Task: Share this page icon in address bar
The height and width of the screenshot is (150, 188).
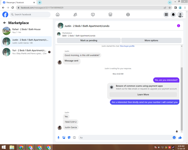Action: pyautogui.click(x=165, y=7)
